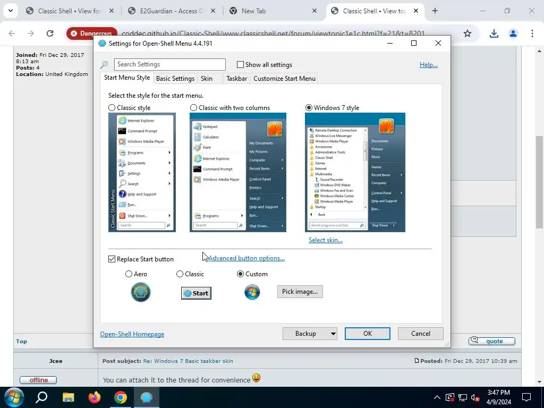Click the taskbar clock showing 3:47 PM
Image resolution: width=544 pixels, height=408 pixels.
click(499, 397)
